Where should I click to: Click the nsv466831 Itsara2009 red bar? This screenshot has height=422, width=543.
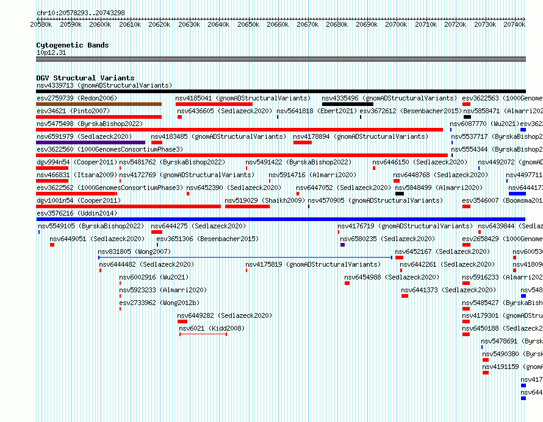(52, 181)
